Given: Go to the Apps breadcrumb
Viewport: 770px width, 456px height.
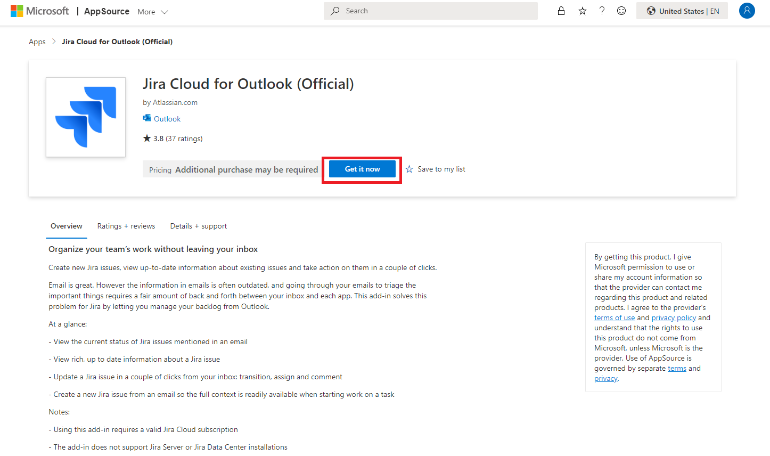Looking at the screenshot, I should click(x=37, y=42).
